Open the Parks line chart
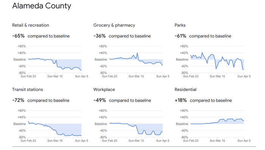 [x=217, y=60]
